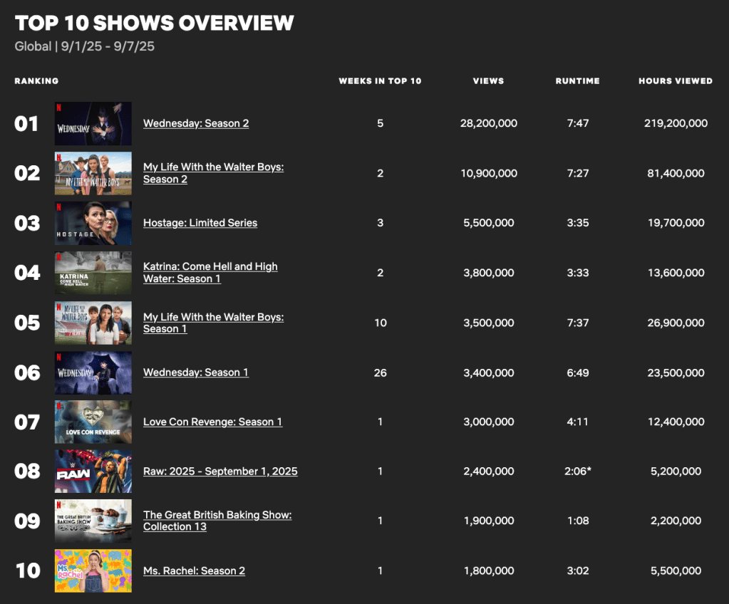Click the 1,800,000 views value

coord(489,571)
